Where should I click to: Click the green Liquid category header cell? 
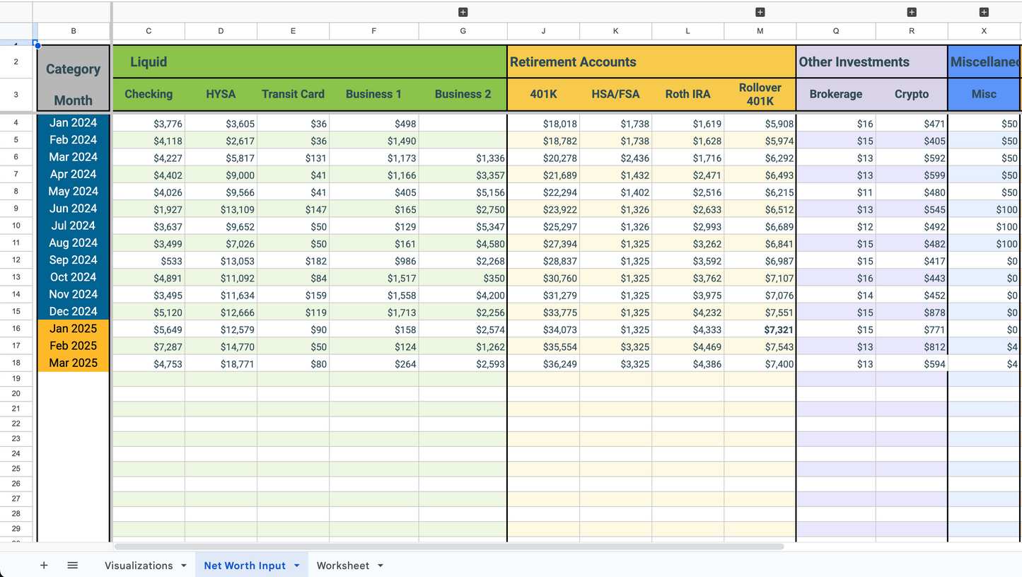click(310, 62)
